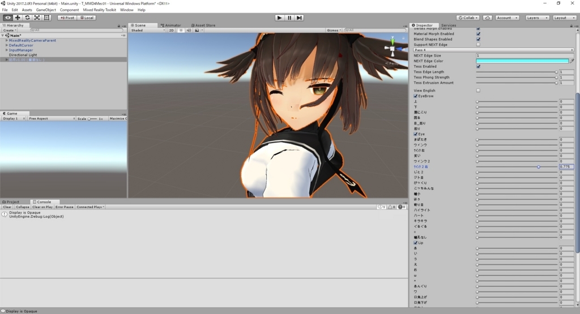This screenshot has height=314, width=580.
Task: Open the GameObject menu
Action: (x=46, y=10)
